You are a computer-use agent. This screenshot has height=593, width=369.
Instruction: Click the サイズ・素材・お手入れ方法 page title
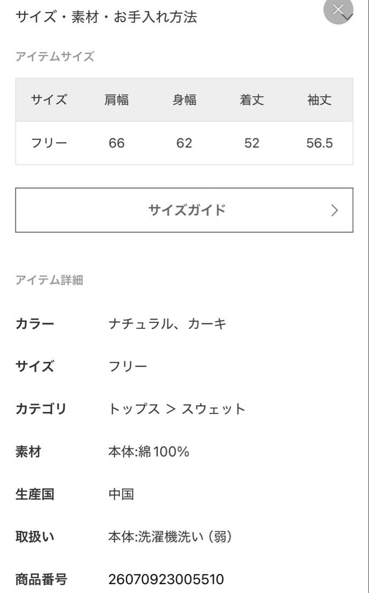point(108,17)
